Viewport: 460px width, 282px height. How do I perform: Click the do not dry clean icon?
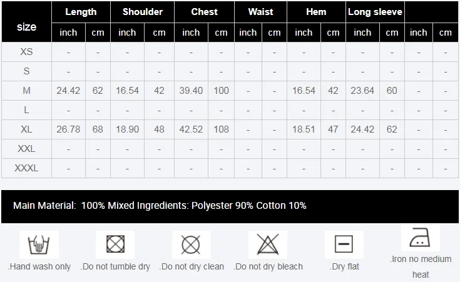coord(191,243)
